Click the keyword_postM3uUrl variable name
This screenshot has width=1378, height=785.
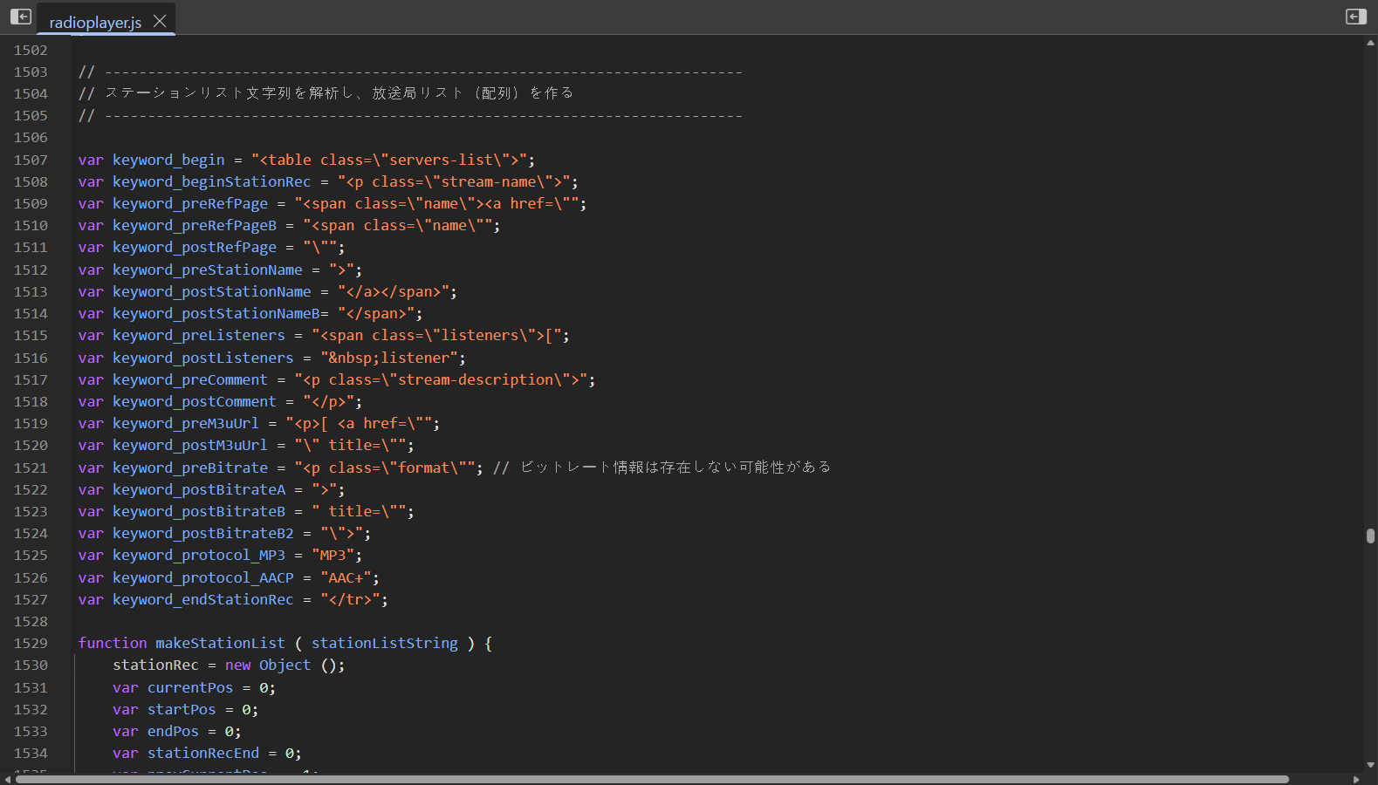[190, 445]
